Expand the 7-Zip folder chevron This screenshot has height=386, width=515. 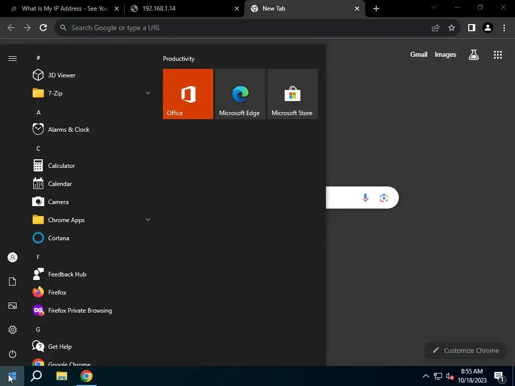point(148,93)
